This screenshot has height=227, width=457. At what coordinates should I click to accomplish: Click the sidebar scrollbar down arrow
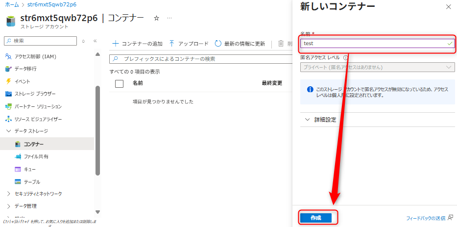click(x=97, y=212)
